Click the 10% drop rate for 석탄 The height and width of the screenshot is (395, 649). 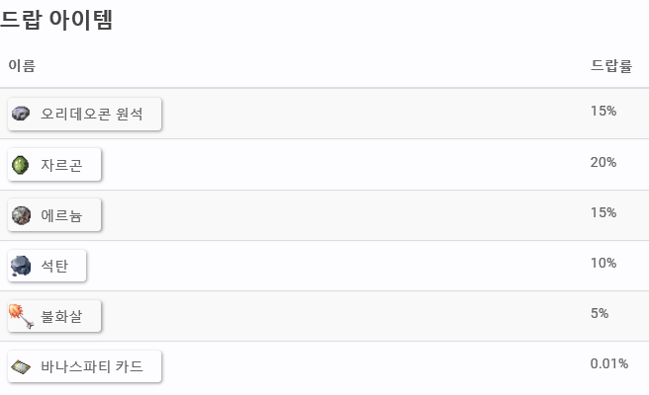603,263
